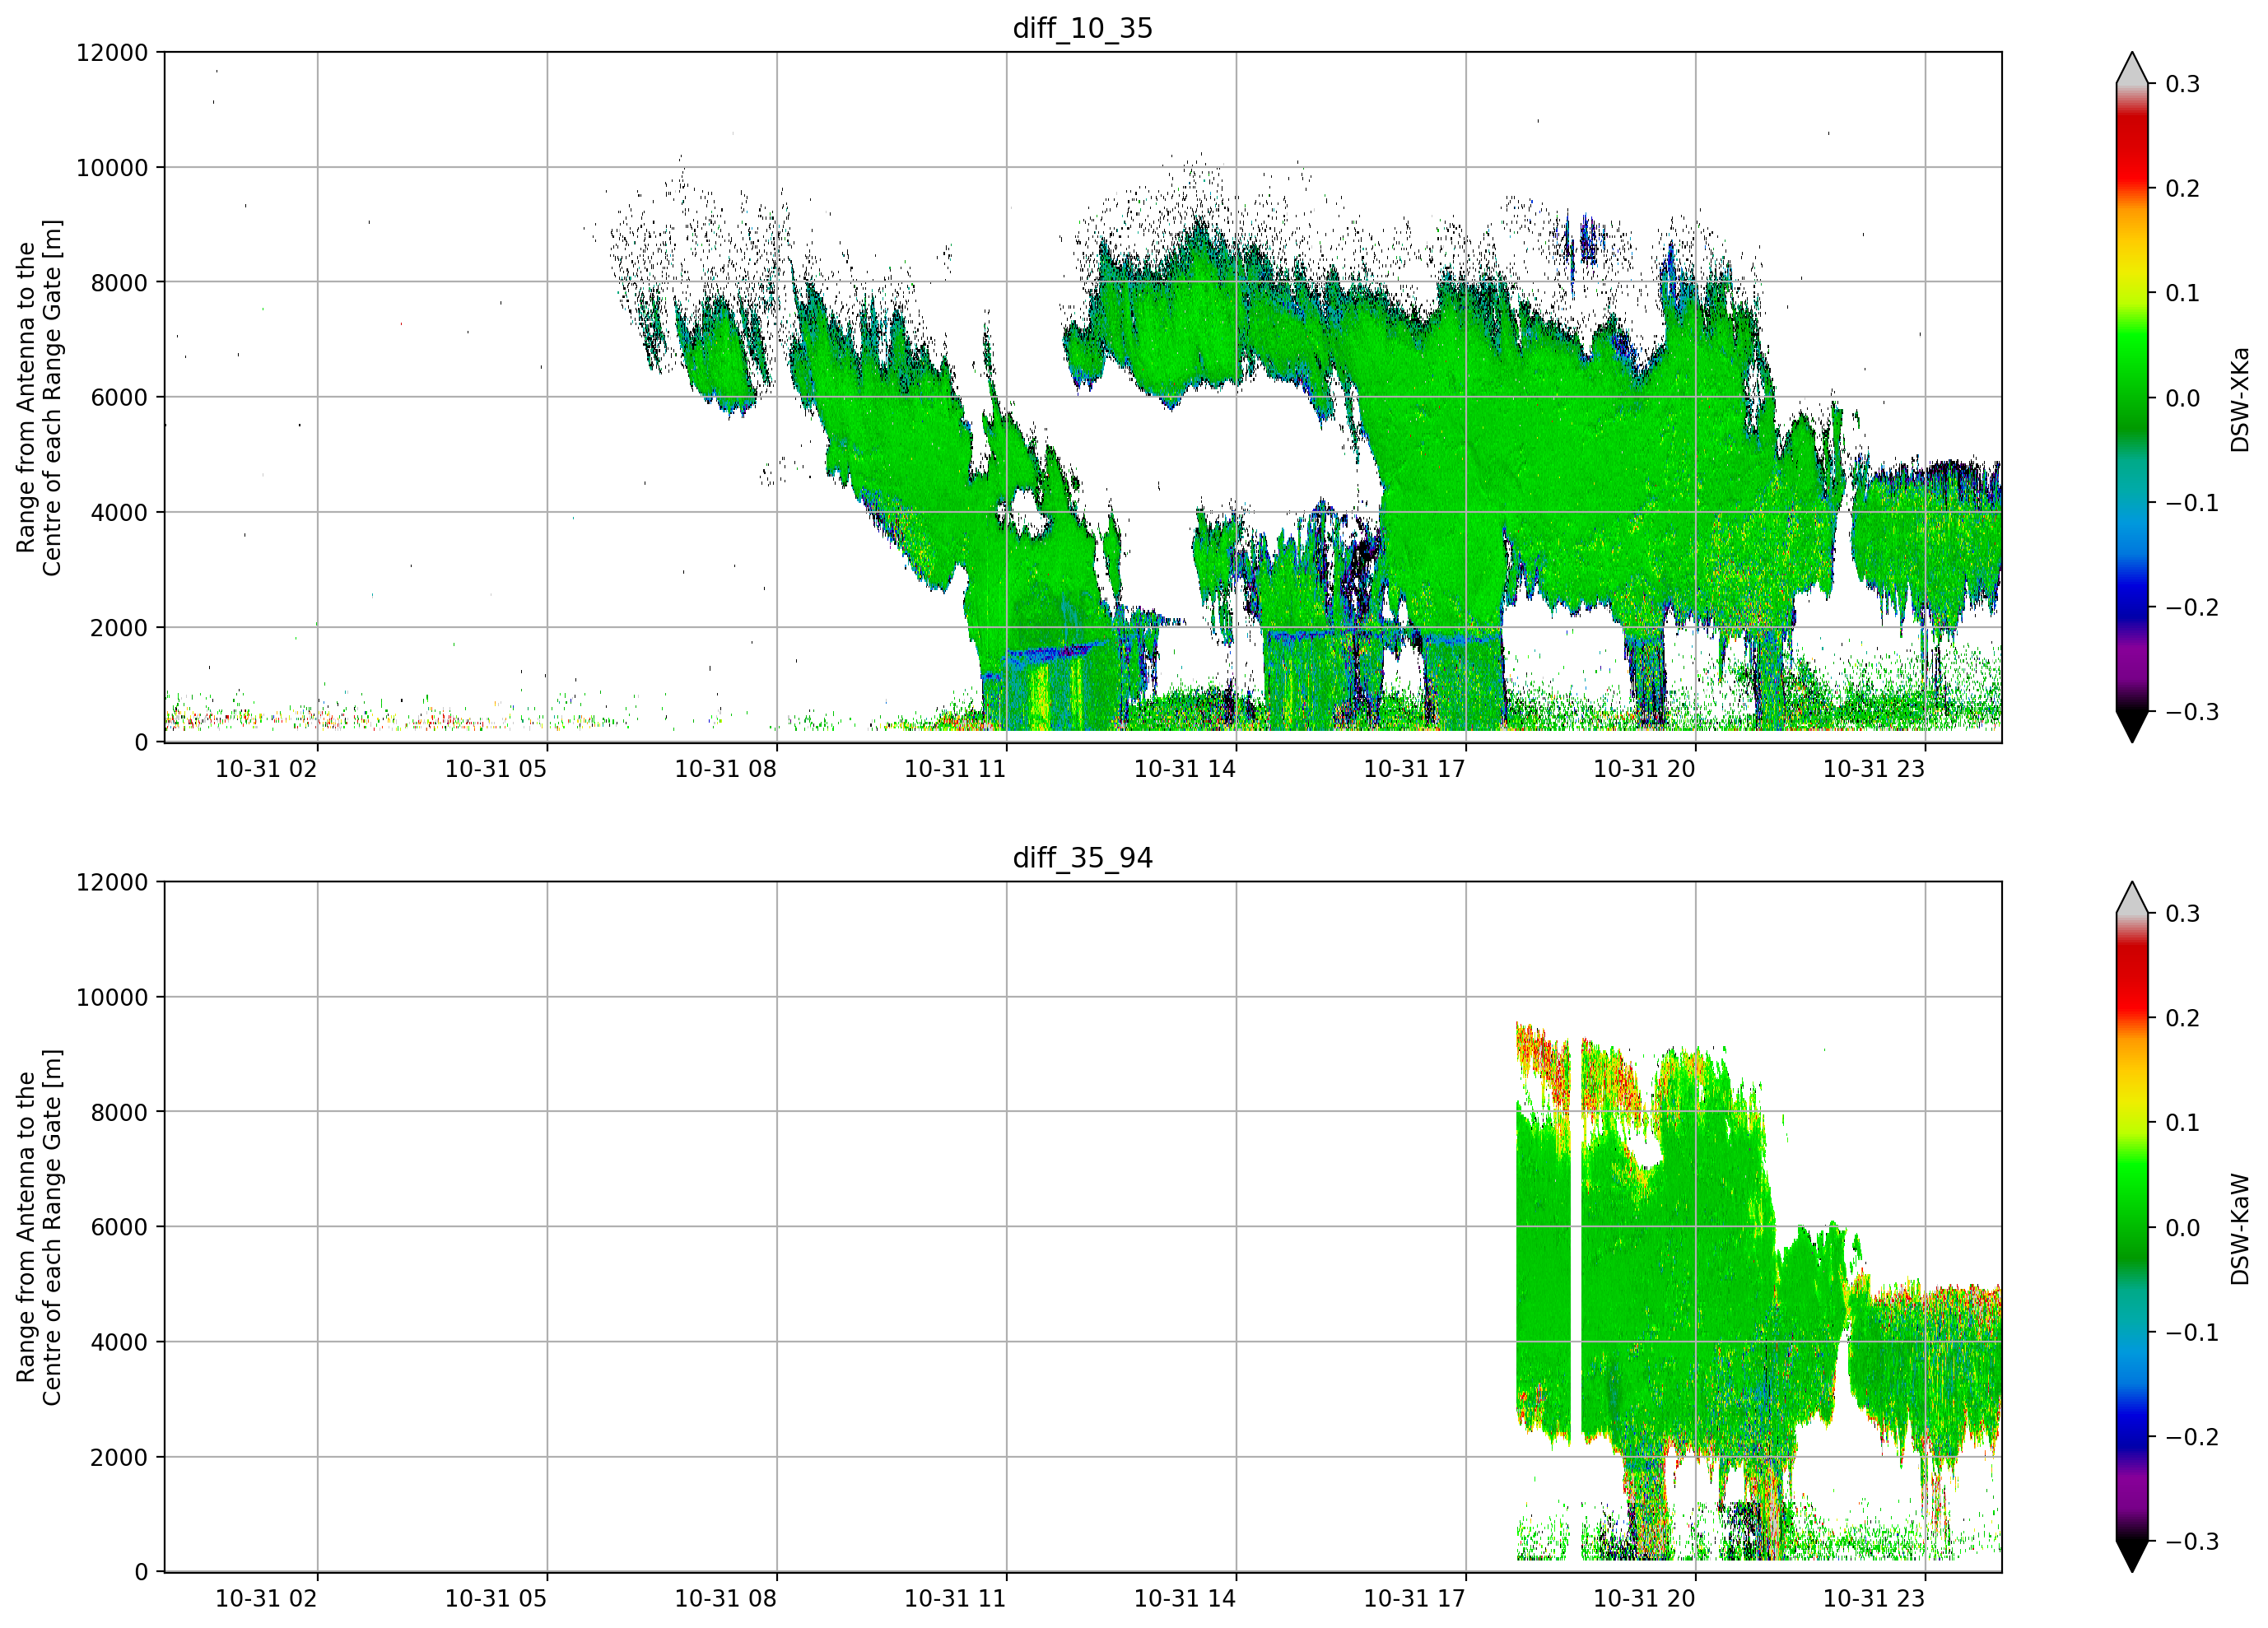The height and width of the screenshot is (1628, 2268).
Task: Click the −0.3 tick on DSW-XKa colorbar
Action: (x=2192, y=712)
